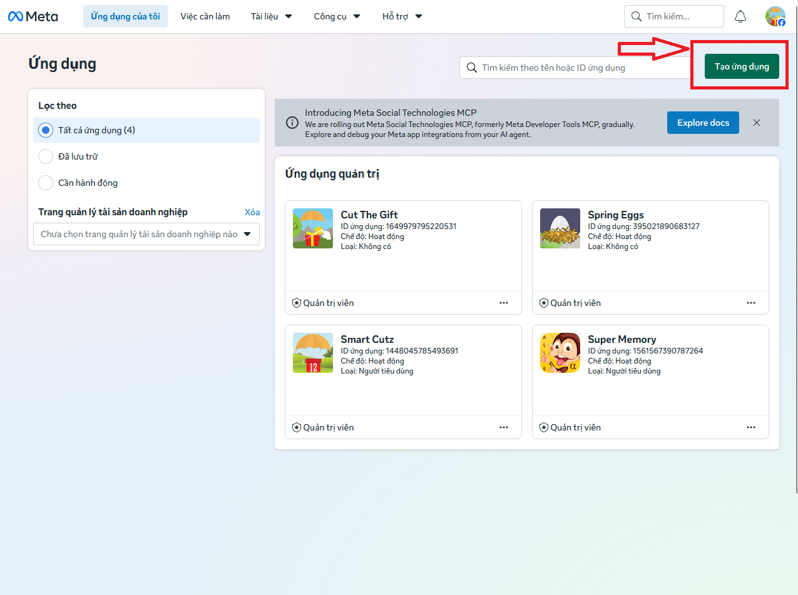Open the "Spring Eggs" app title
Screen dimensions: 798x595
616,215
